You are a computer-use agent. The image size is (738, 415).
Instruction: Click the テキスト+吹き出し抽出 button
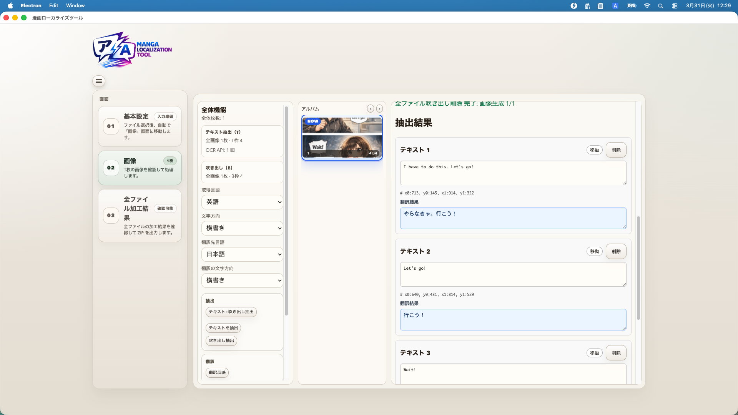tap(231, 312)
